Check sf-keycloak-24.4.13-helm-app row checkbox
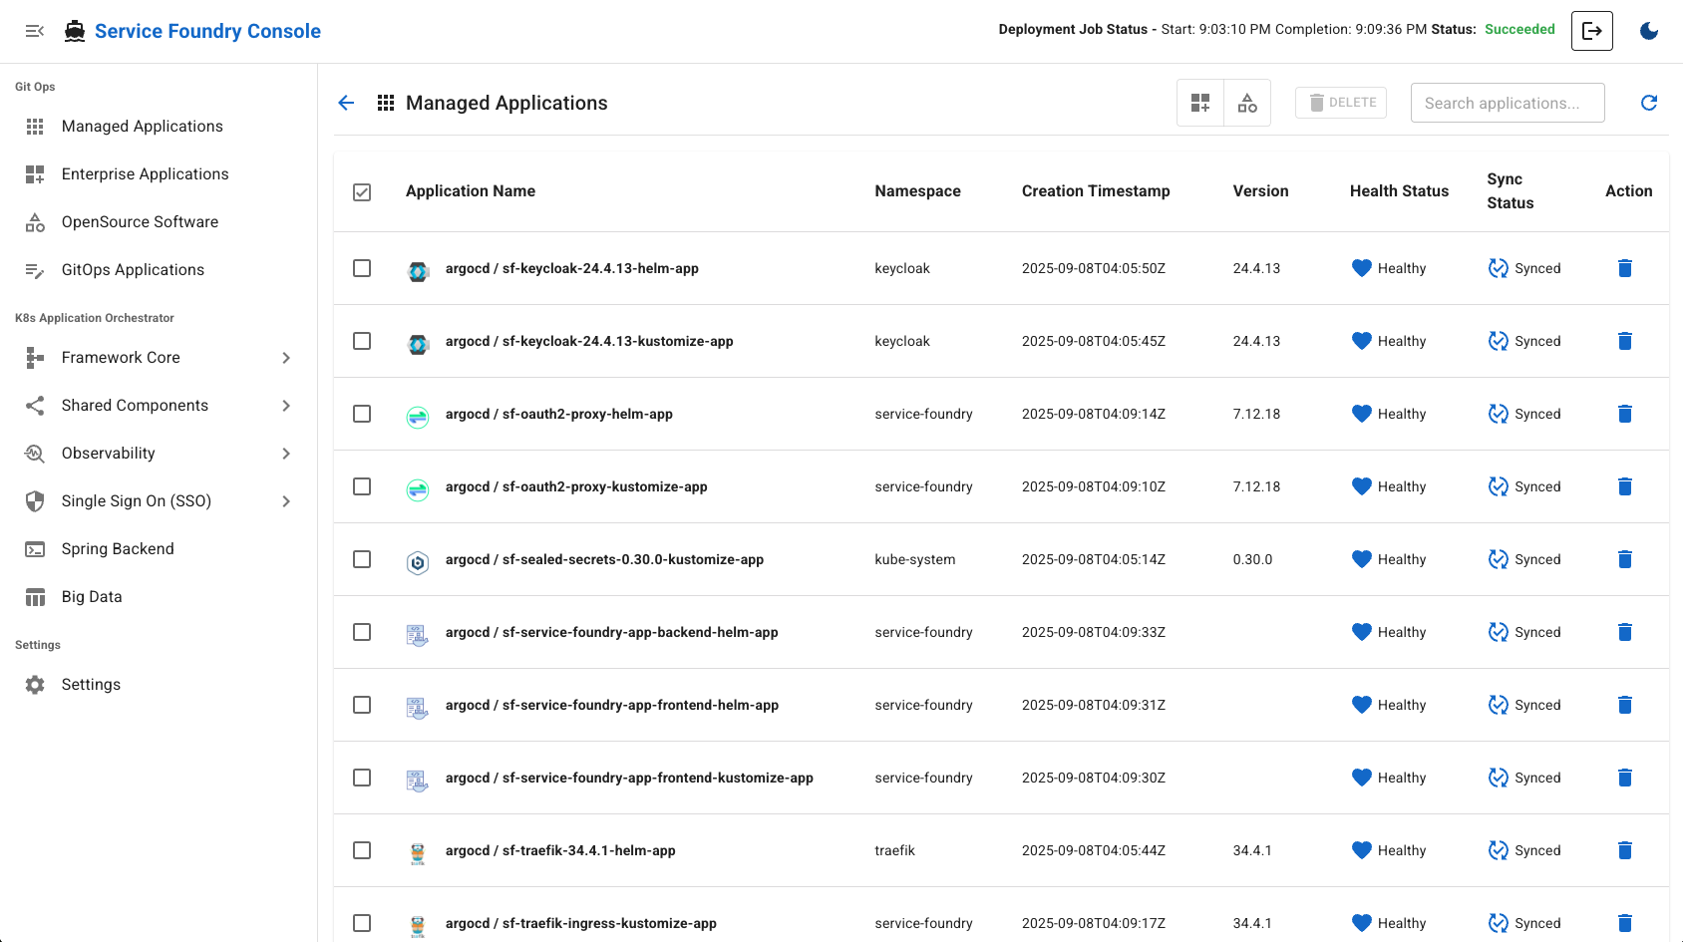Image resolution: width=1683 pixels, height=942 pixels. click(x=362, y=268)
